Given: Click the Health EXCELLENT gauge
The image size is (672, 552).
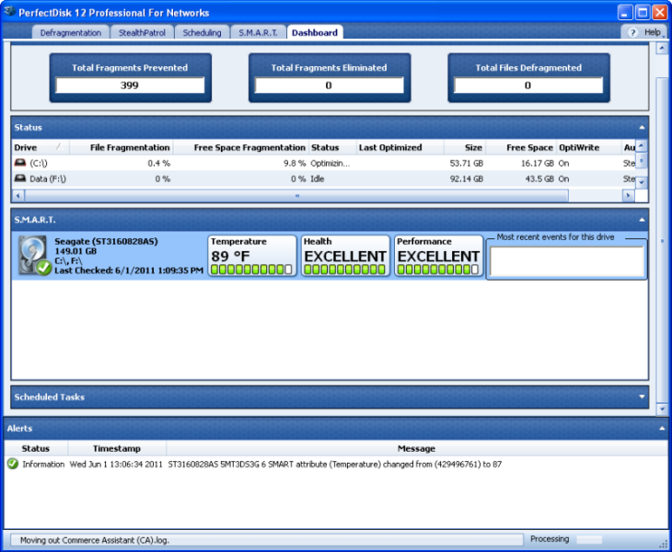Looking at the screenshot, I should click(345, 256).
